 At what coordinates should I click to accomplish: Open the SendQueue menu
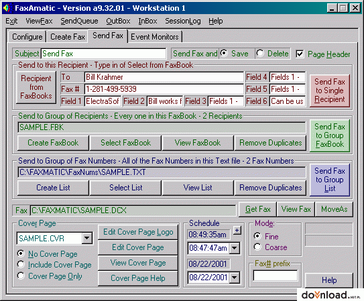tap(79, 21)
